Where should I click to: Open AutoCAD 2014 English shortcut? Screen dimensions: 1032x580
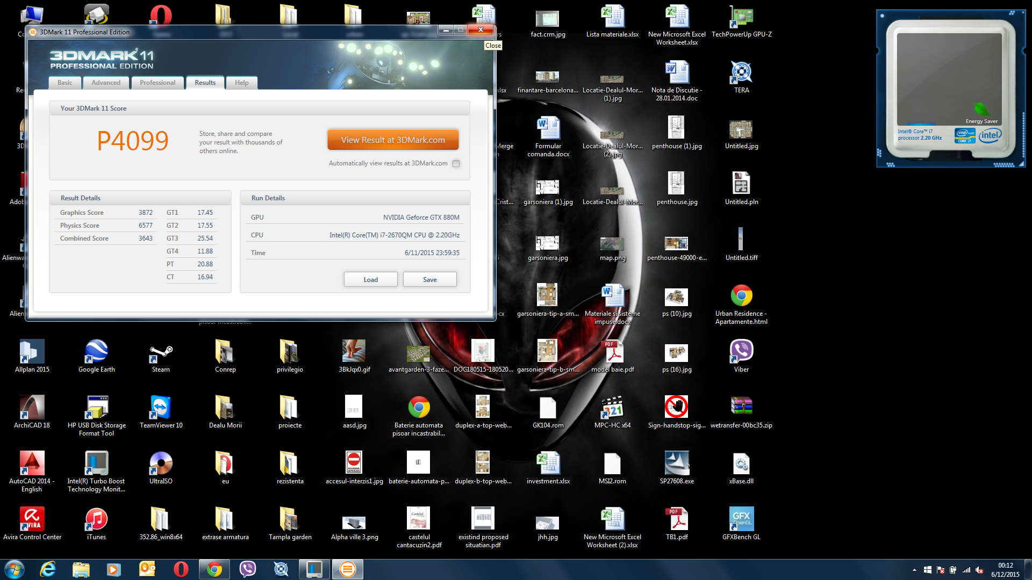tap(32, 471)
